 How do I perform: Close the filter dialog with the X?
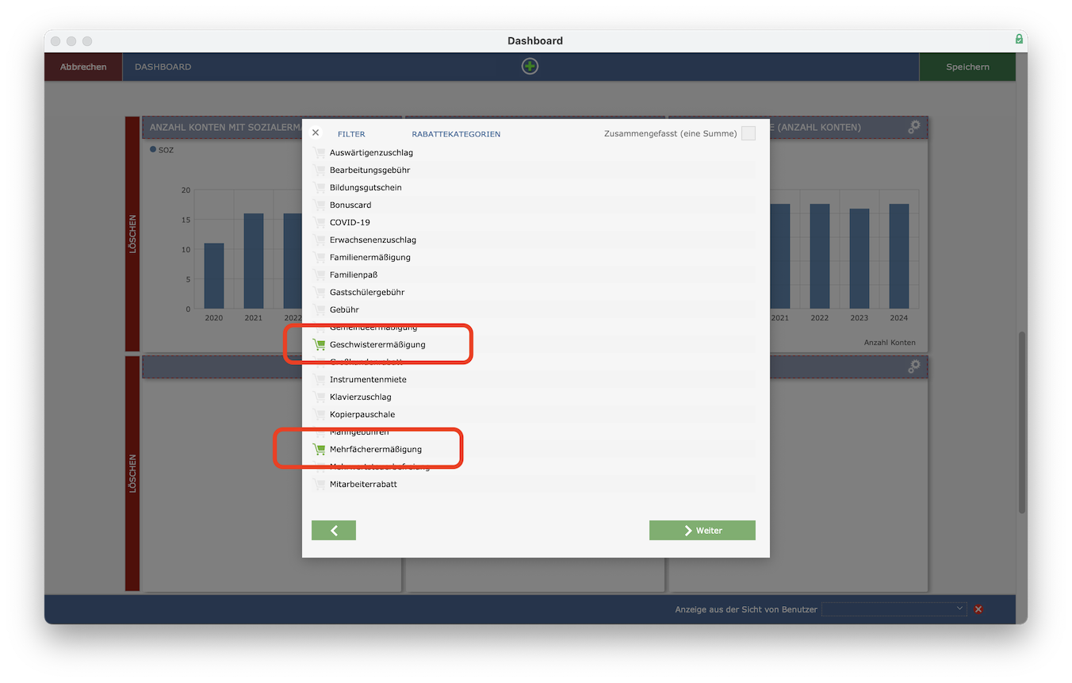click(316, 133)
